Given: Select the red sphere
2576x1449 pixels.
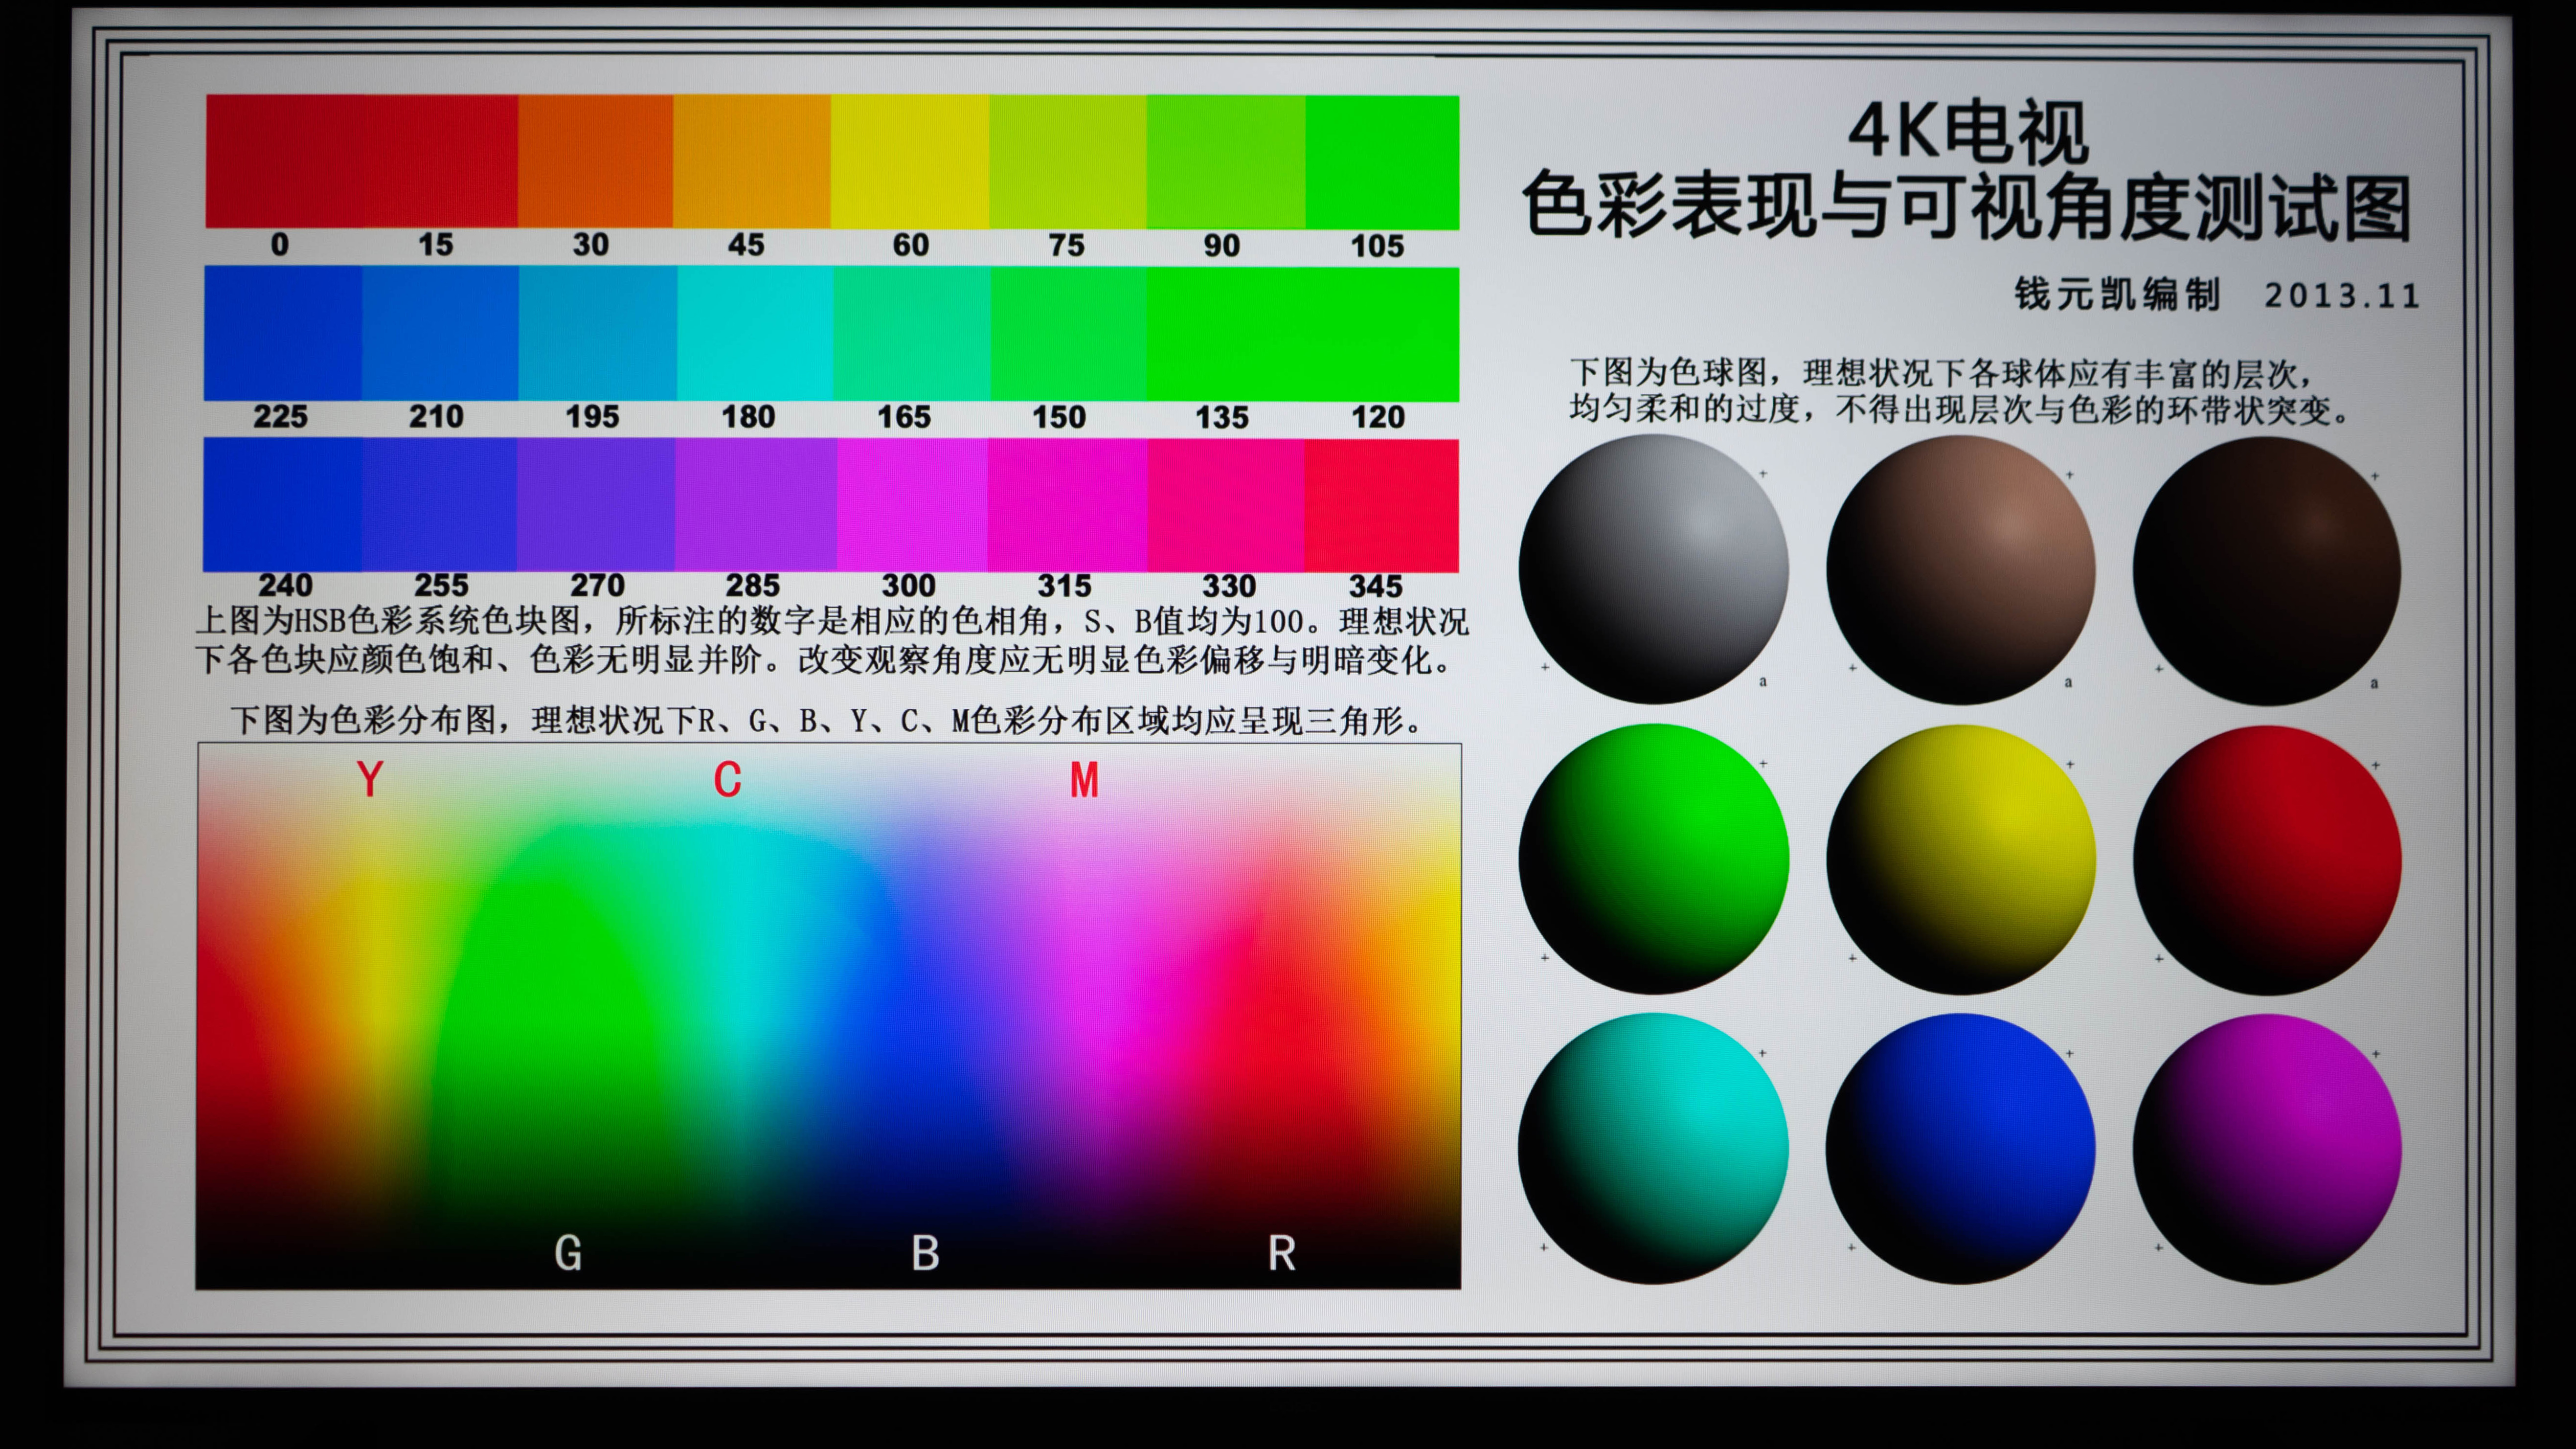Looking at the screenshot, I should tap(2267, 860).
